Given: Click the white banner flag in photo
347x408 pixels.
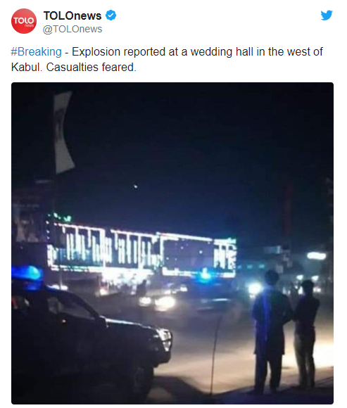Looking at the screenshot, I should tap(63, 133).
